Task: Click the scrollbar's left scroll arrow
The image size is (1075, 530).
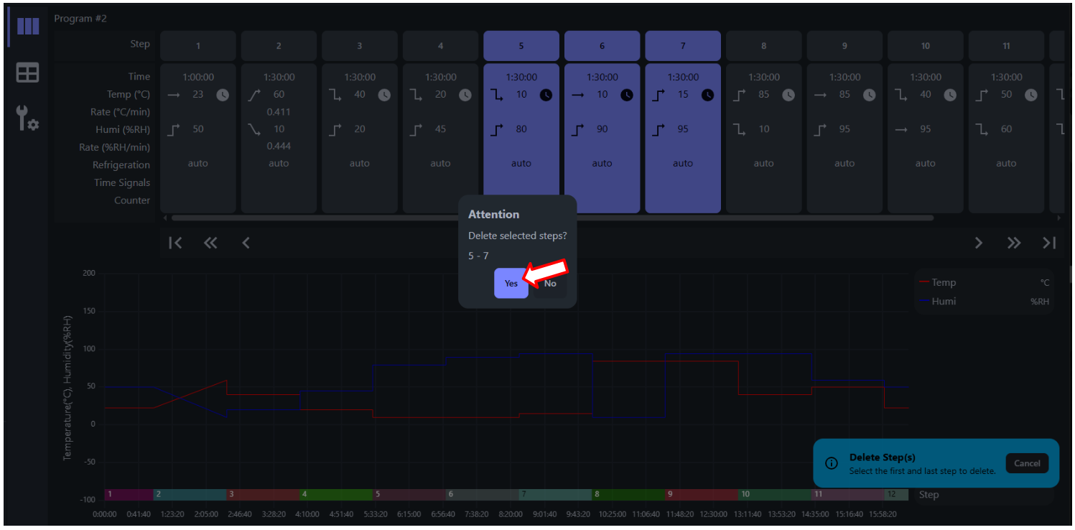Action: (x=164, y=218)
